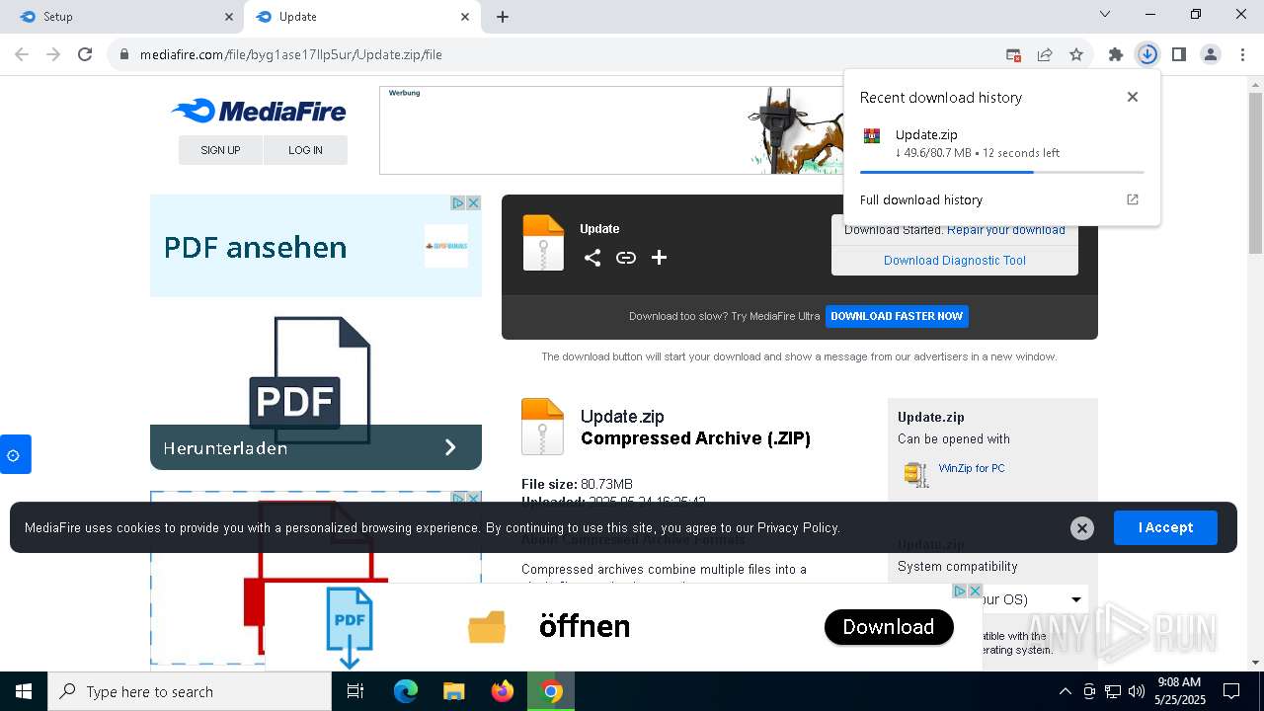Launch Firefox from taskbar

503,691
